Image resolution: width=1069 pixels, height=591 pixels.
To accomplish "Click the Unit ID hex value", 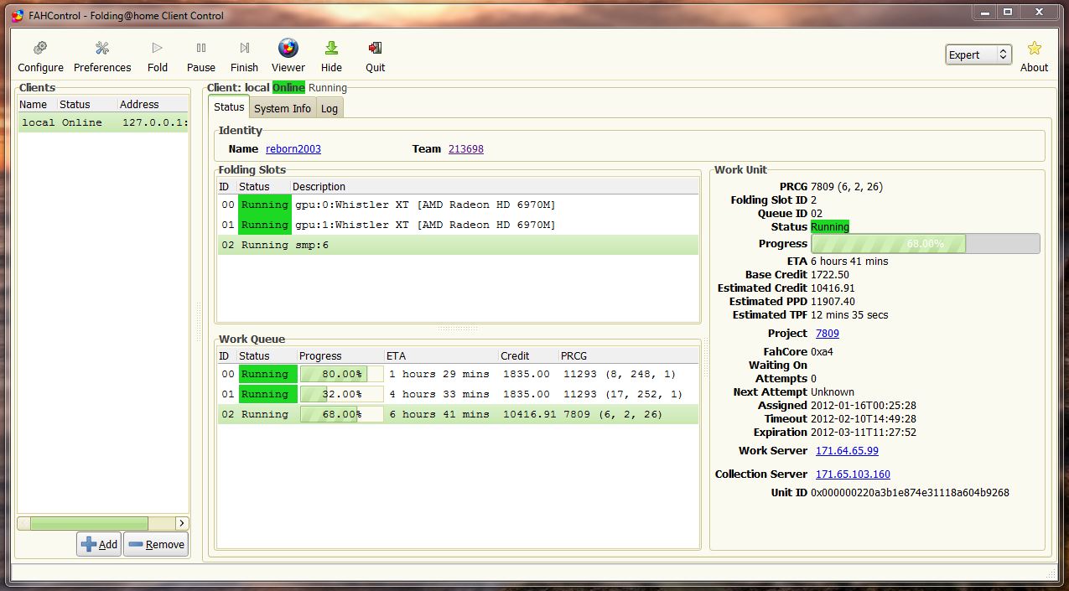I will (910, 492).
